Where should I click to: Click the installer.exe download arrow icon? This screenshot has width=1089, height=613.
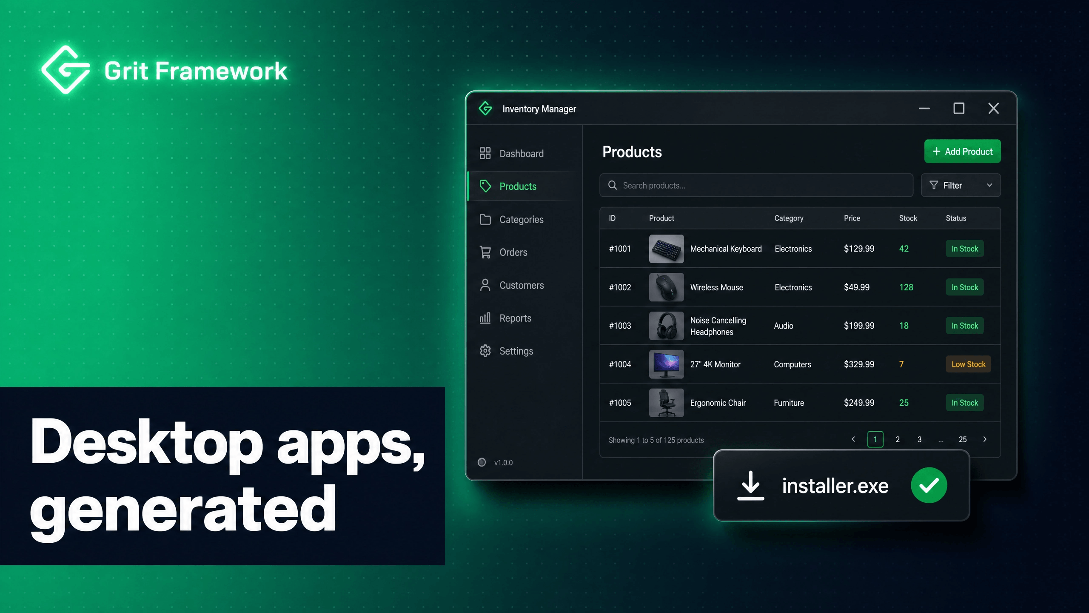click(750, 485)
